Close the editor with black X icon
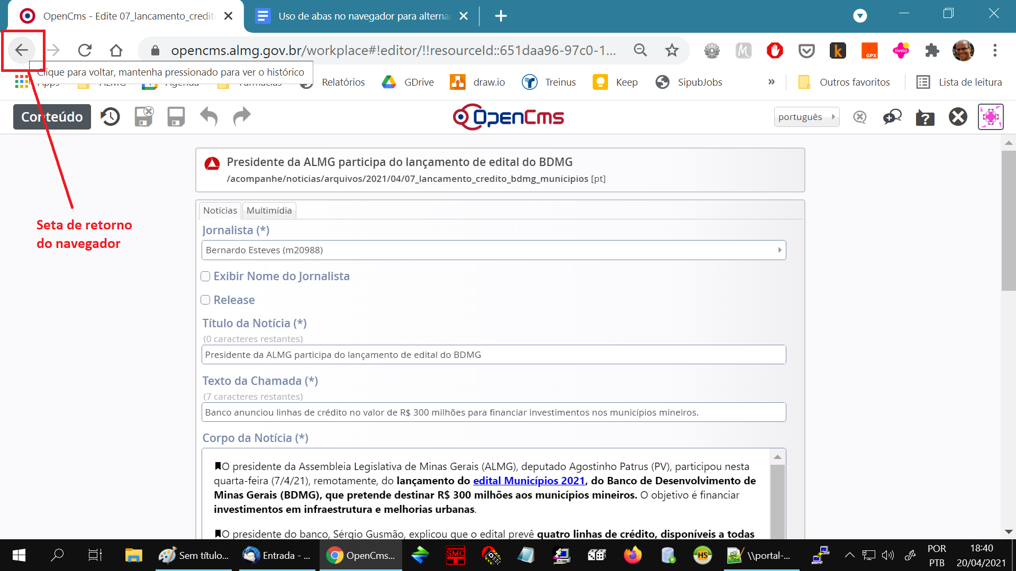This screenshot has height=571, width=1016. tap(958, 117)
